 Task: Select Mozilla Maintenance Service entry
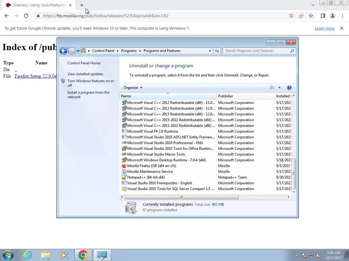tap(150, 172)
